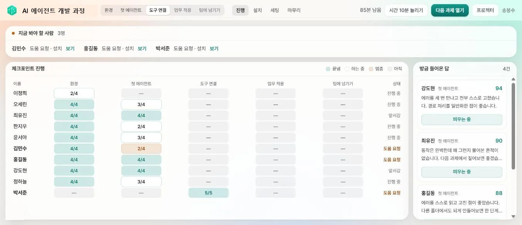
Task: Select the 첫 에이전트 stage tab
Action: pos(131,10)
